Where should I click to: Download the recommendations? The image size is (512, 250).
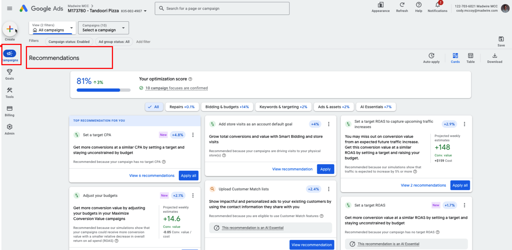[x=494, y=58]
